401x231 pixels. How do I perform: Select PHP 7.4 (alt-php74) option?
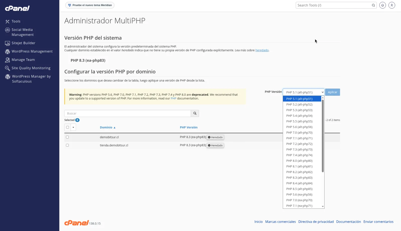coord(302,155)
